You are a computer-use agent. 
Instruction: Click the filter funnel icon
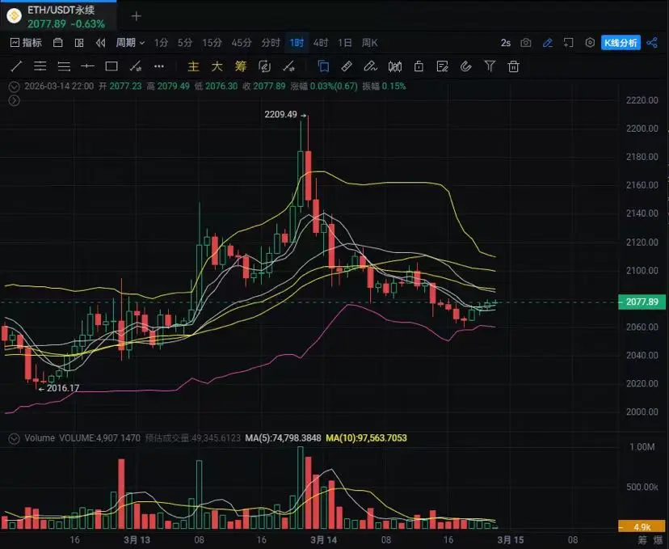(x=490, y=66)
